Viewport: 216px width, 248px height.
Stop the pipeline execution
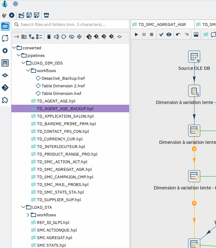point(152,34)
